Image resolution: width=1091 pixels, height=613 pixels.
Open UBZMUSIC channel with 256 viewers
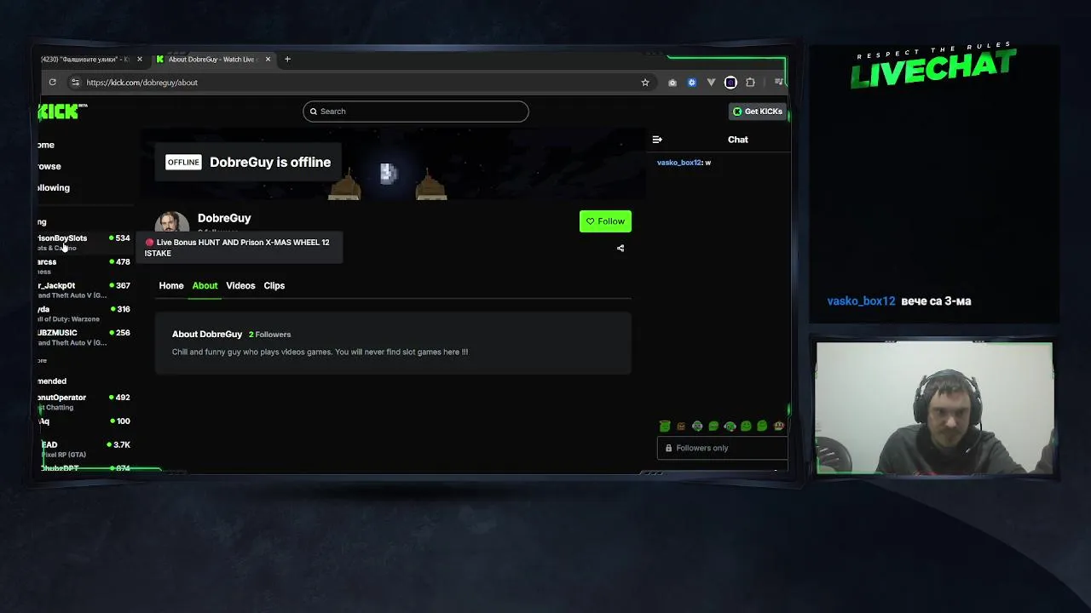coord(84,337)
